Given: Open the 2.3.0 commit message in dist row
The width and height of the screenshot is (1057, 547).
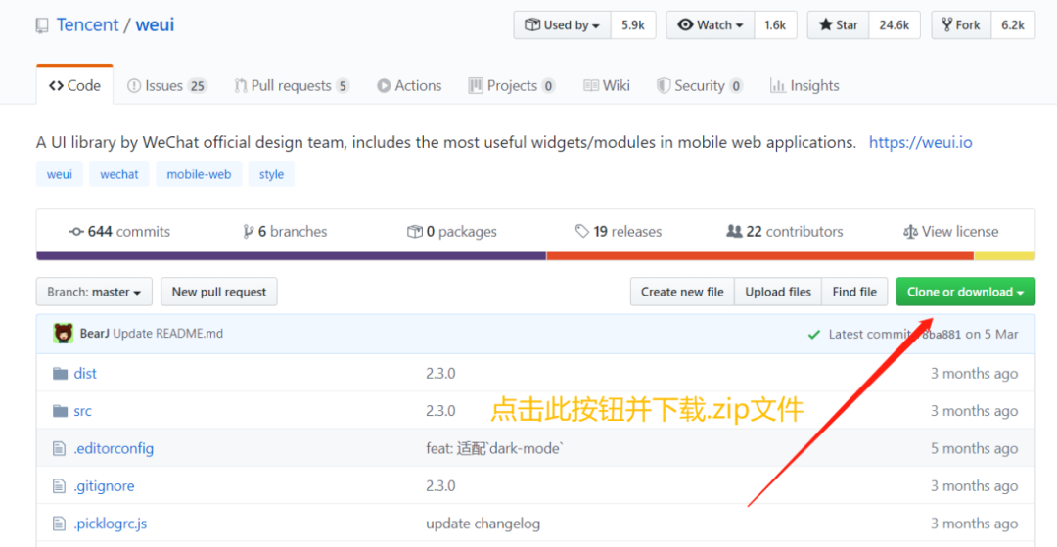Looking at the screenshot, I should point(440,373).
